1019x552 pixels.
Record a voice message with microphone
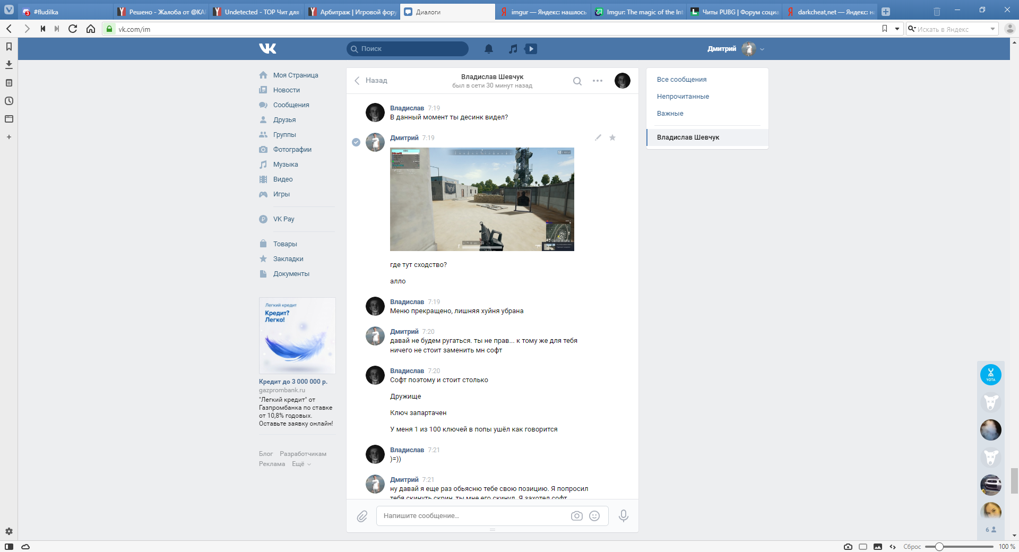pos(624,516)
